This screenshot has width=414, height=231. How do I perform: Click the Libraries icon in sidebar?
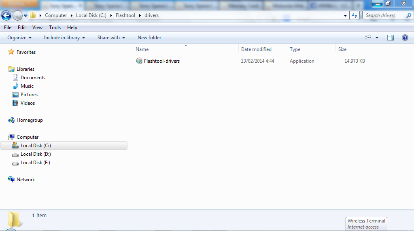tap(11, 69)
